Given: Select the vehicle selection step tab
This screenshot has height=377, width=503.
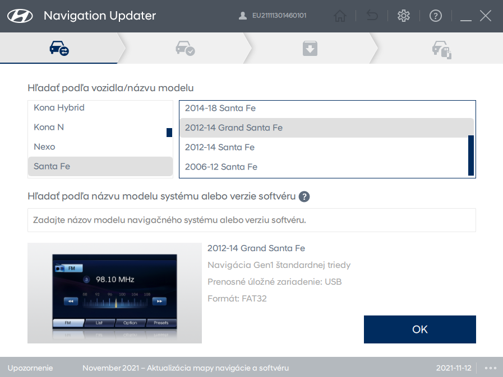Looking at the screenshot, I should (59, 48).
